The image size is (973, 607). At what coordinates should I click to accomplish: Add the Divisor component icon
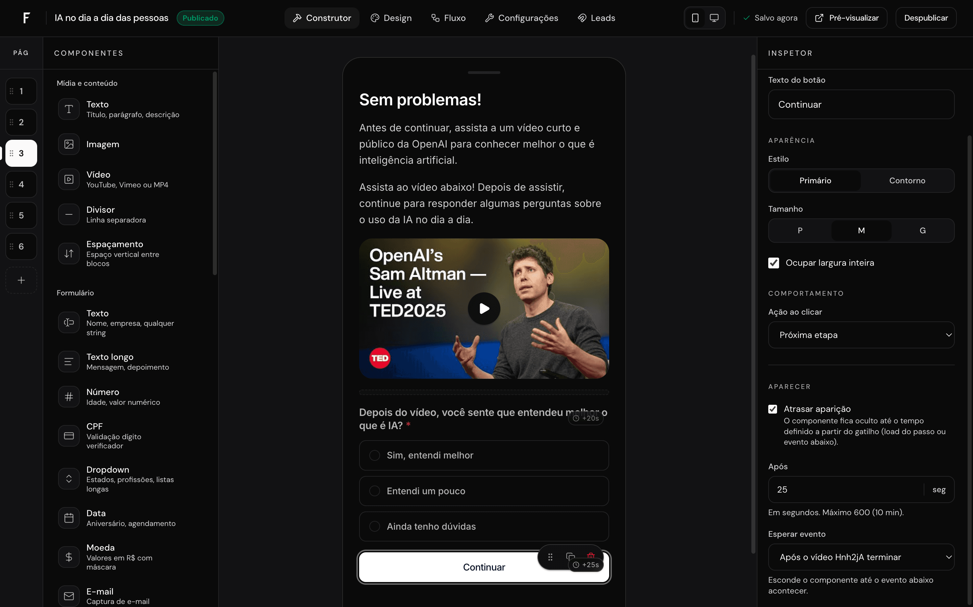pos(69,214)
